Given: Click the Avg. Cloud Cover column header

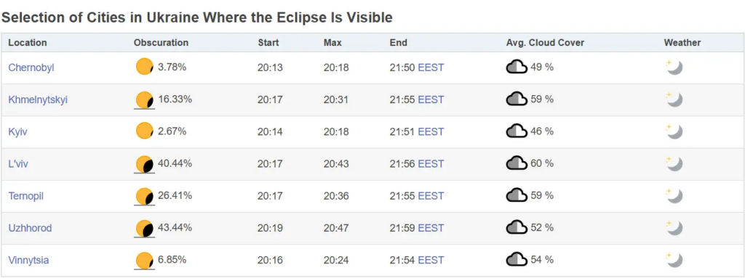Looking at the screenshot, I should (x=545, y=43).
